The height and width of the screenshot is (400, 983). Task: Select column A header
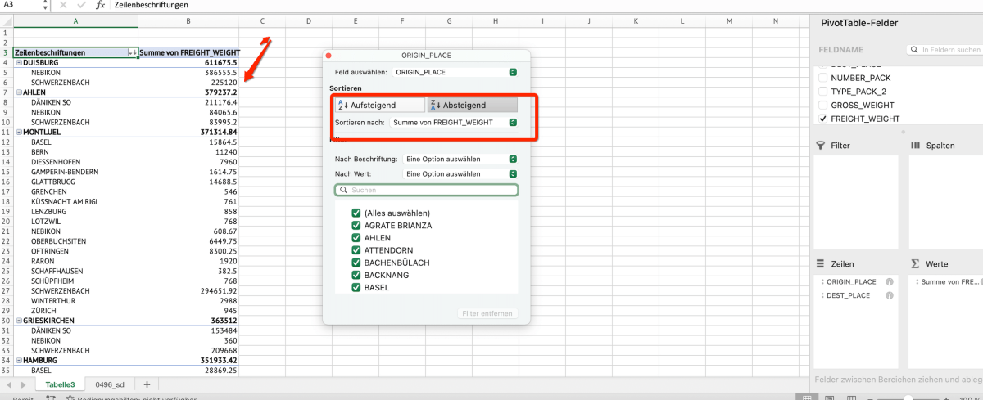pos(75,21)
